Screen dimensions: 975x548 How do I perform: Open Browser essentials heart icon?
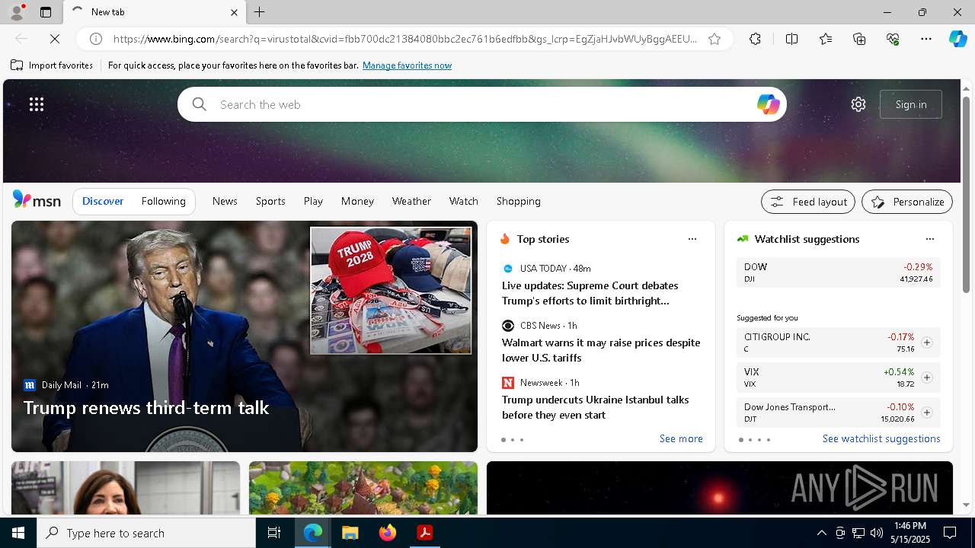click(893, 39)
